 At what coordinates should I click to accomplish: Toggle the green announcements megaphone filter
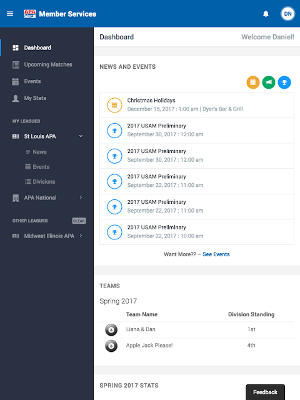coord(269,82)
